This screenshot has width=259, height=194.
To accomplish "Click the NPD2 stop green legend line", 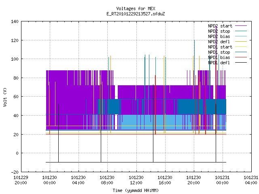I will point(241,31).
